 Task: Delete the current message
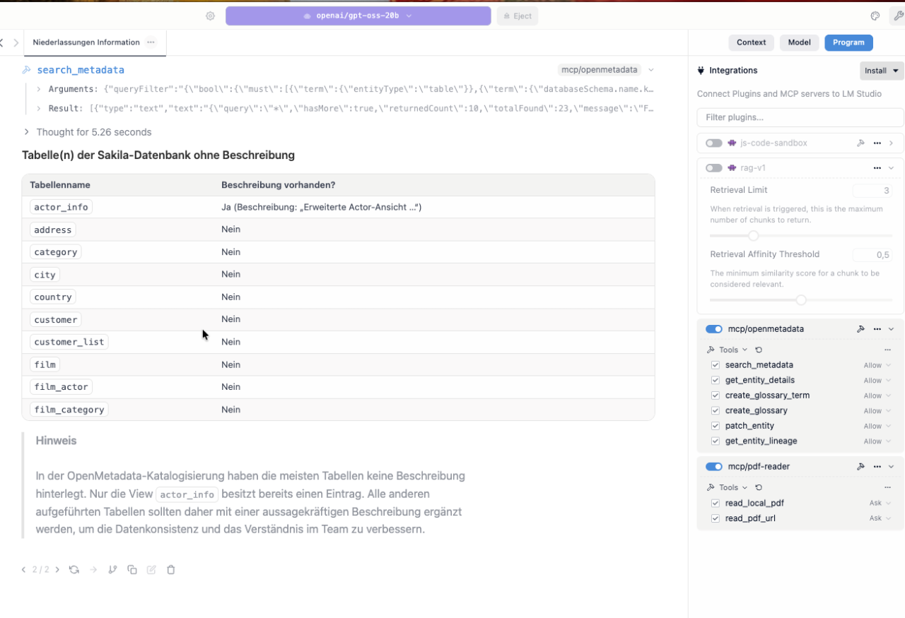point(170,569)
